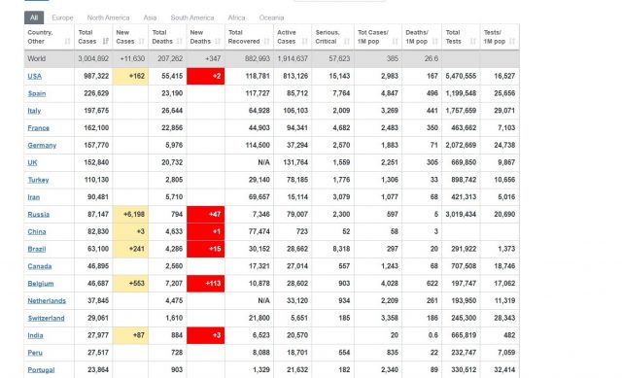Sort by Serious, Critical column icon
The image size is (622, 378).
(347, 41)
